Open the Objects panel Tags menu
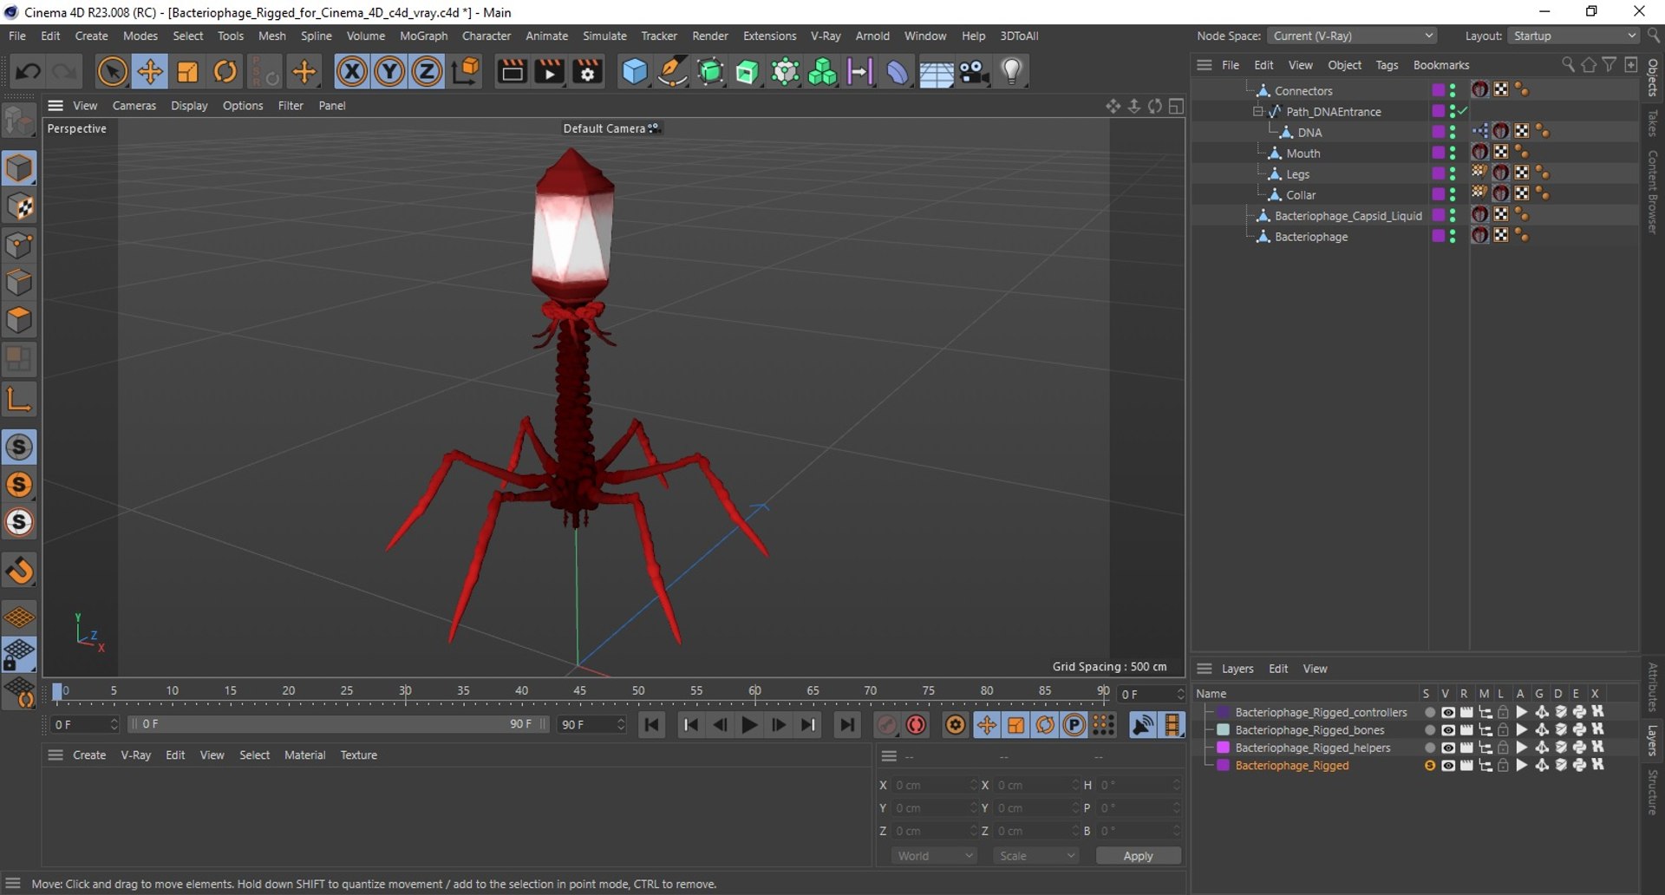The height and width of the screenshot is (895, 1665). pos(1387,65)
